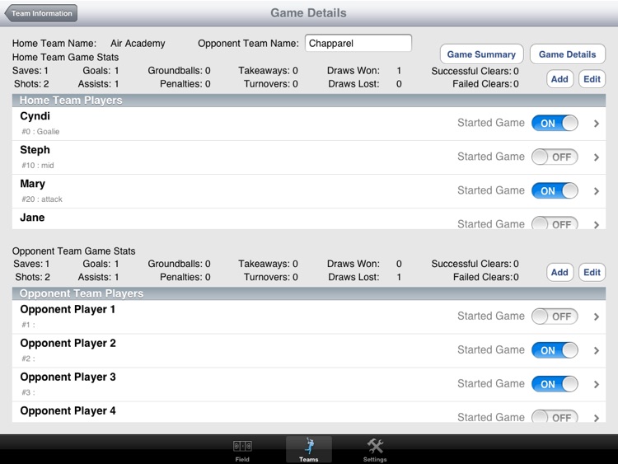Open Steph's row disclosure arrow
This screenshot has width=618, height=464.
pos(597,157)
